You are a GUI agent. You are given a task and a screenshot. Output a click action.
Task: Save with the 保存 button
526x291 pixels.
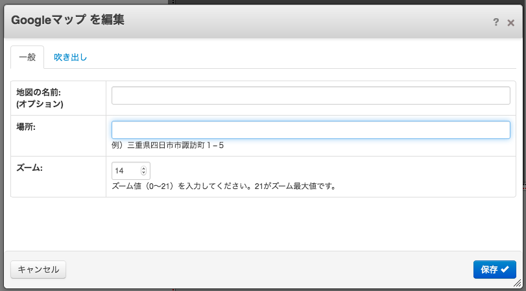pos(494,270)
